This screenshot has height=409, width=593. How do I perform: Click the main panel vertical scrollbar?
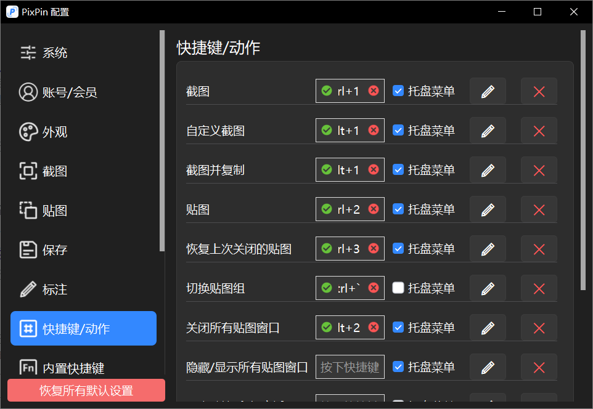583,160
